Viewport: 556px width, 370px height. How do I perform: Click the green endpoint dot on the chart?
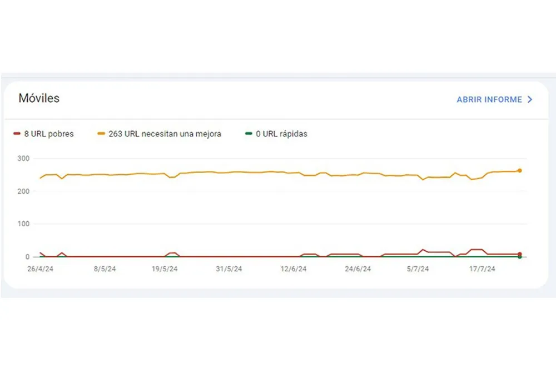(520, 257)
